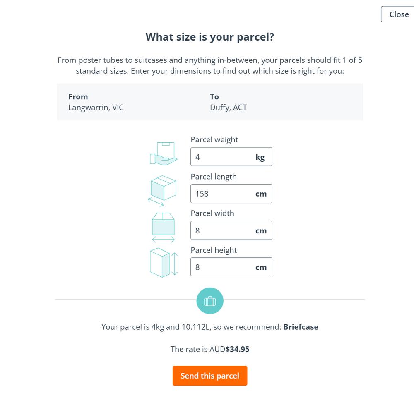This screenshot has width=414, height=398.
Task: Click the Send this parcel button
Action: (210, 376)
